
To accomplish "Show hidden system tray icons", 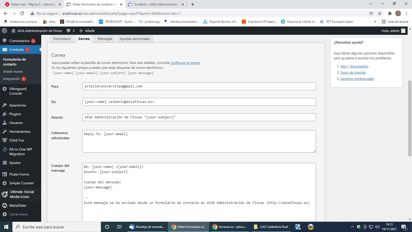I will click(x=352, y=227).
